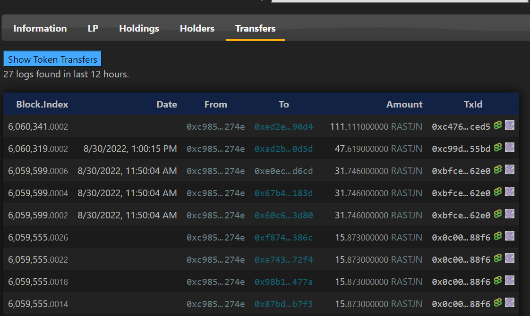
Task: Click the TxId column header
Action: [473, 104]
